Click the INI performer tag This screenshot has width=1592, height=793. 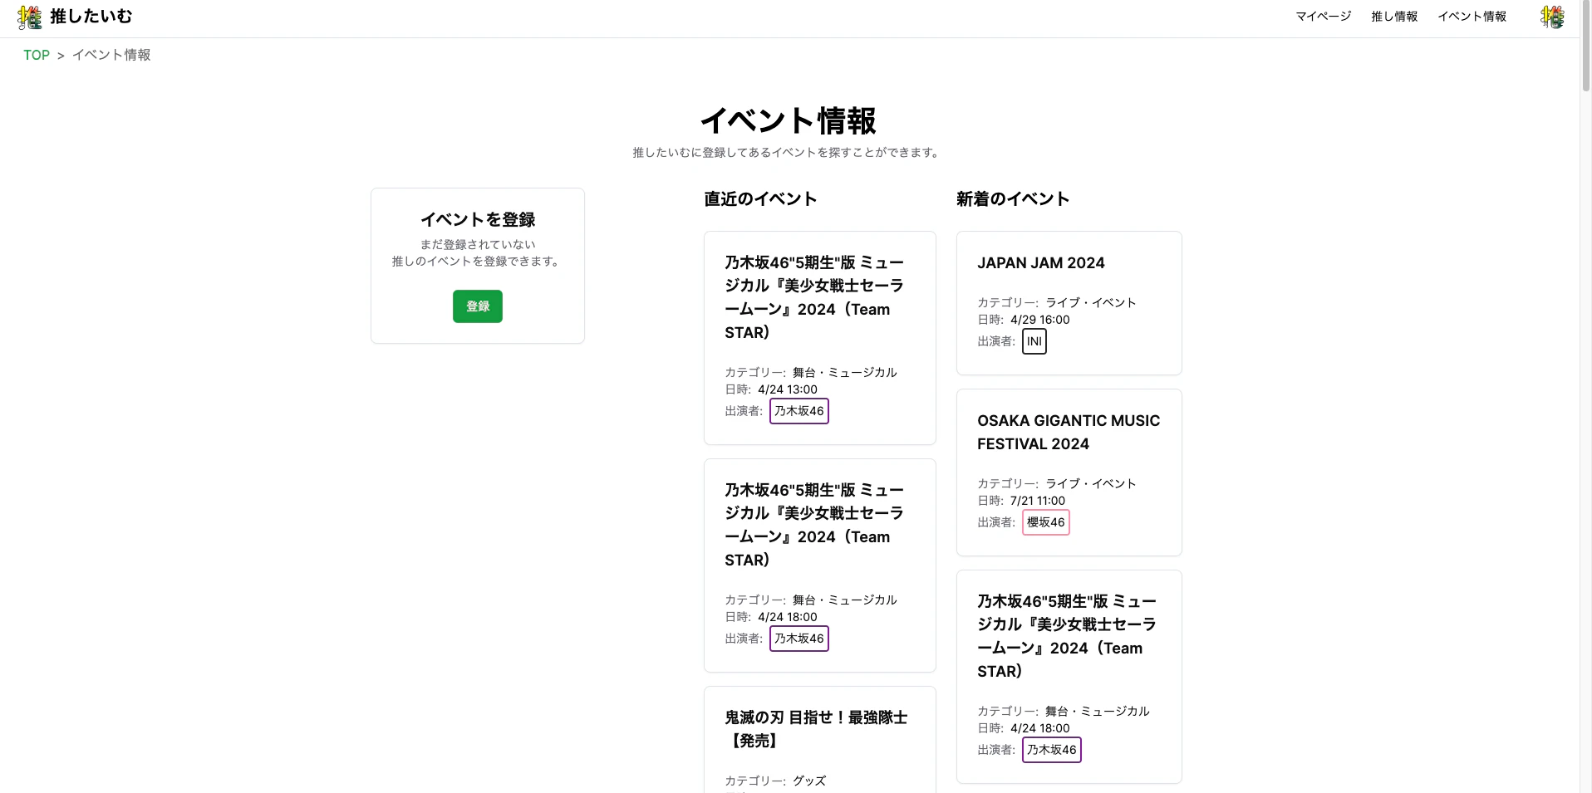[1034, 341]
